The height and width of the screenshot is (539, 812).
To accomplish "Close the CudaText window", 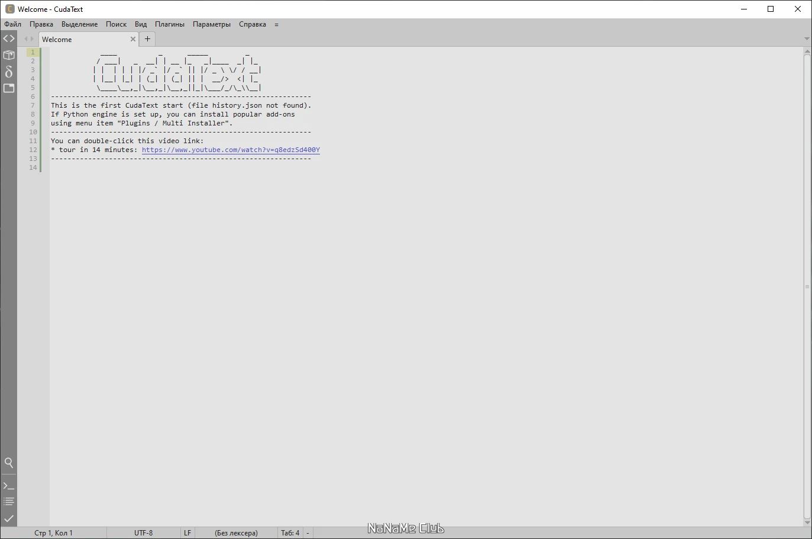I will pyautogui.click(x=798, y=9).
